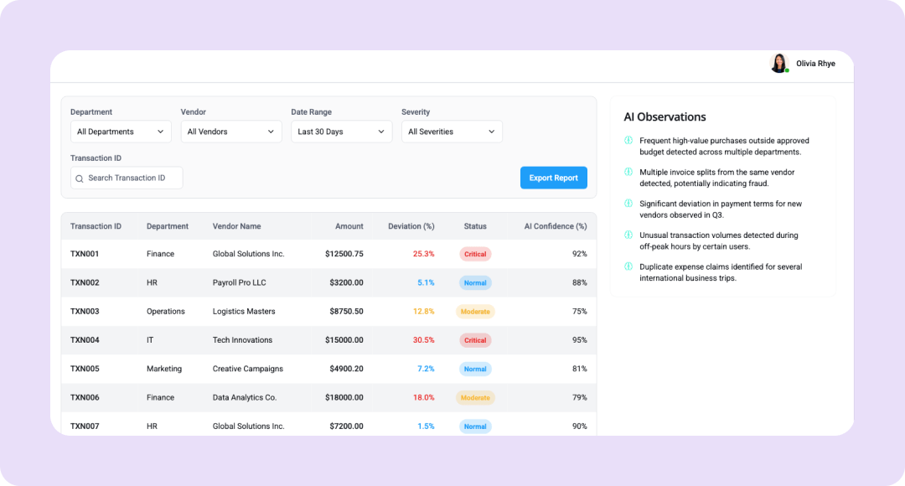Screen dimensions: 905x486
Task: Click the Normal status badge for TXN005
Action: (475, 369)
